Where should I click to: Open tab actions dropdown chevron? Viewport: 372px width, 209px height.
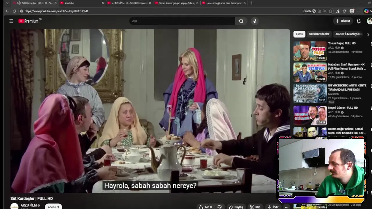(x=7, y=3)
